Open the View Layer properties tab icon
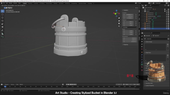 [142, 44]
